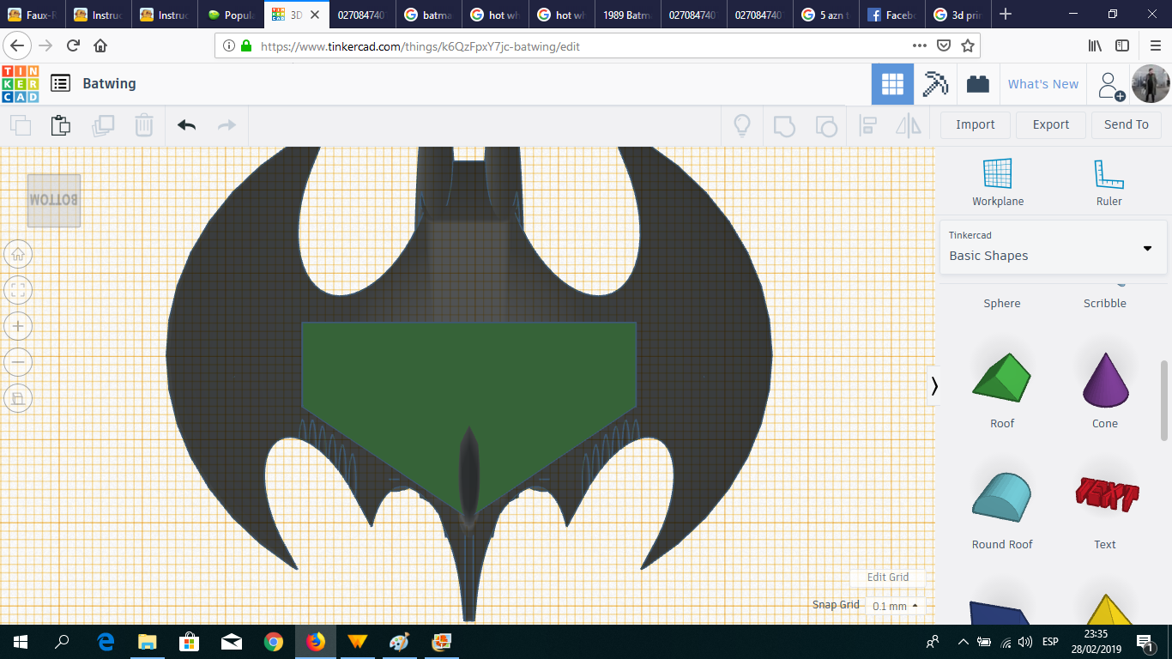Image resolution: width=1172 pixels, height=659 pixels.
Task: Zoom in with the plus button
Action: coord(18,326)
